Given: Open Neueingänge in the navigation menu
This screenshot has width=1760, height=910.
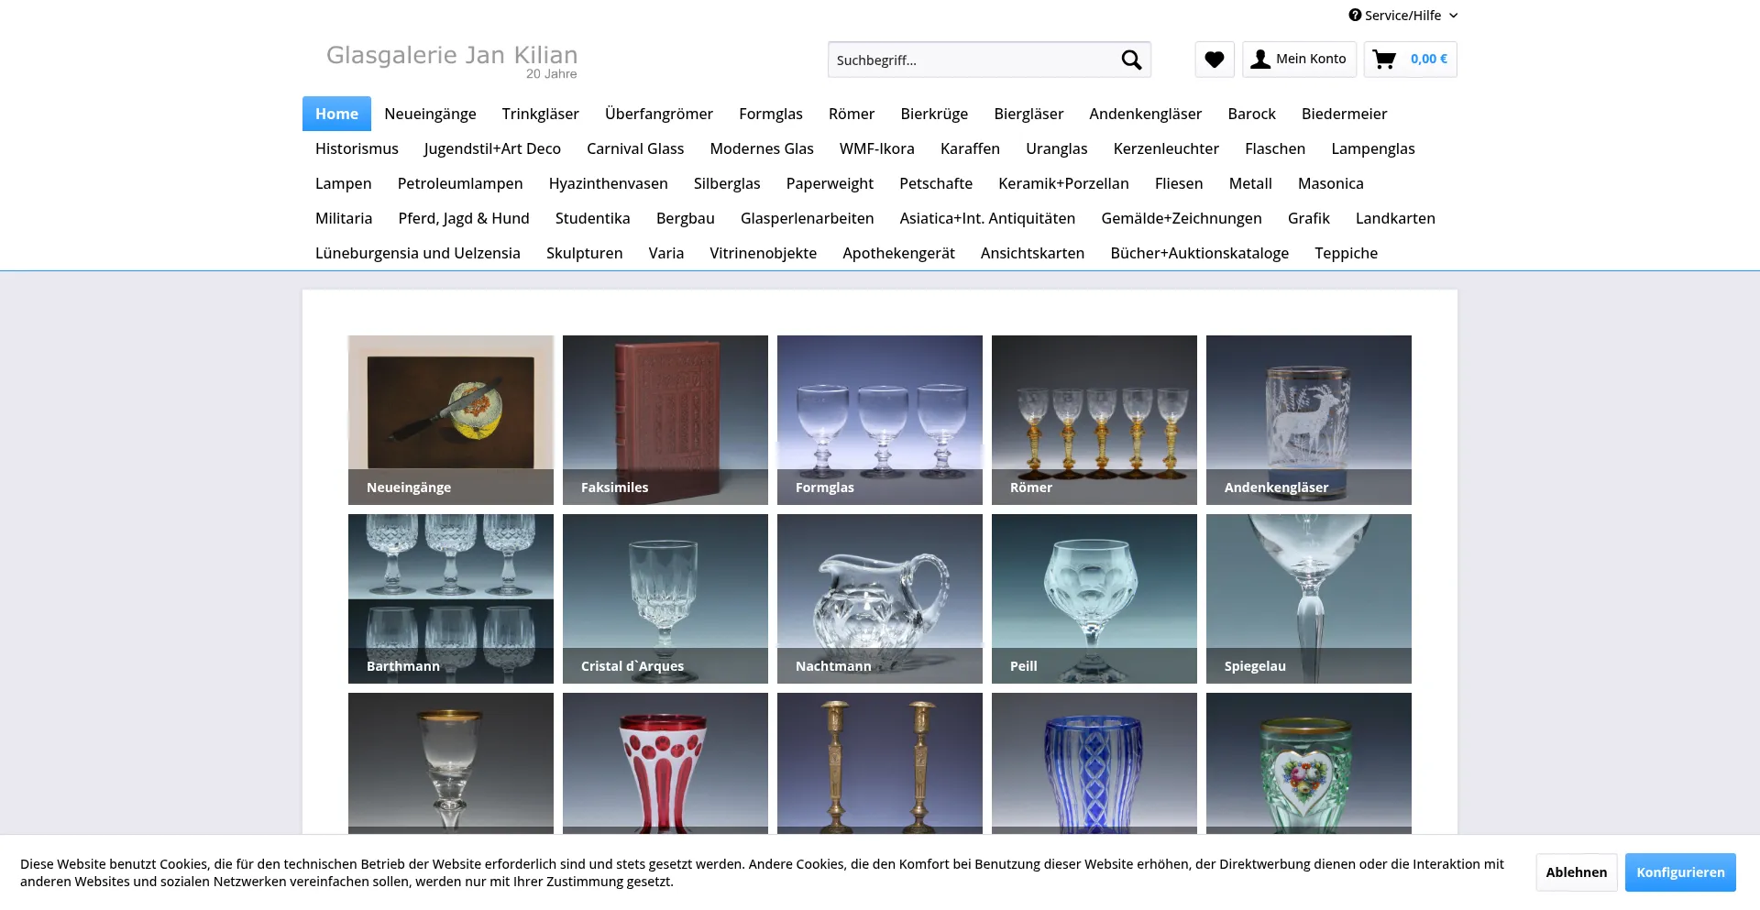Looking at the screenshot, I should point(430,114).
